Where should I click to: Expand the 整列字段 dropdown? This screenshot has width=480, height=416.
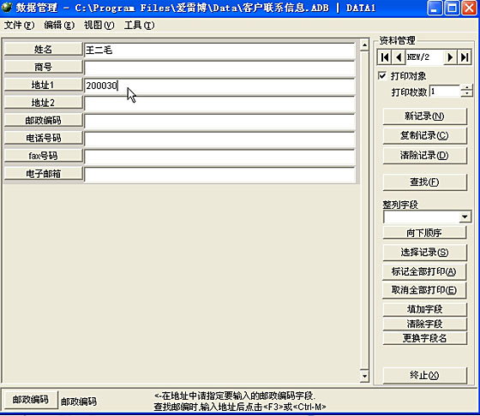(x=465, y=217)
